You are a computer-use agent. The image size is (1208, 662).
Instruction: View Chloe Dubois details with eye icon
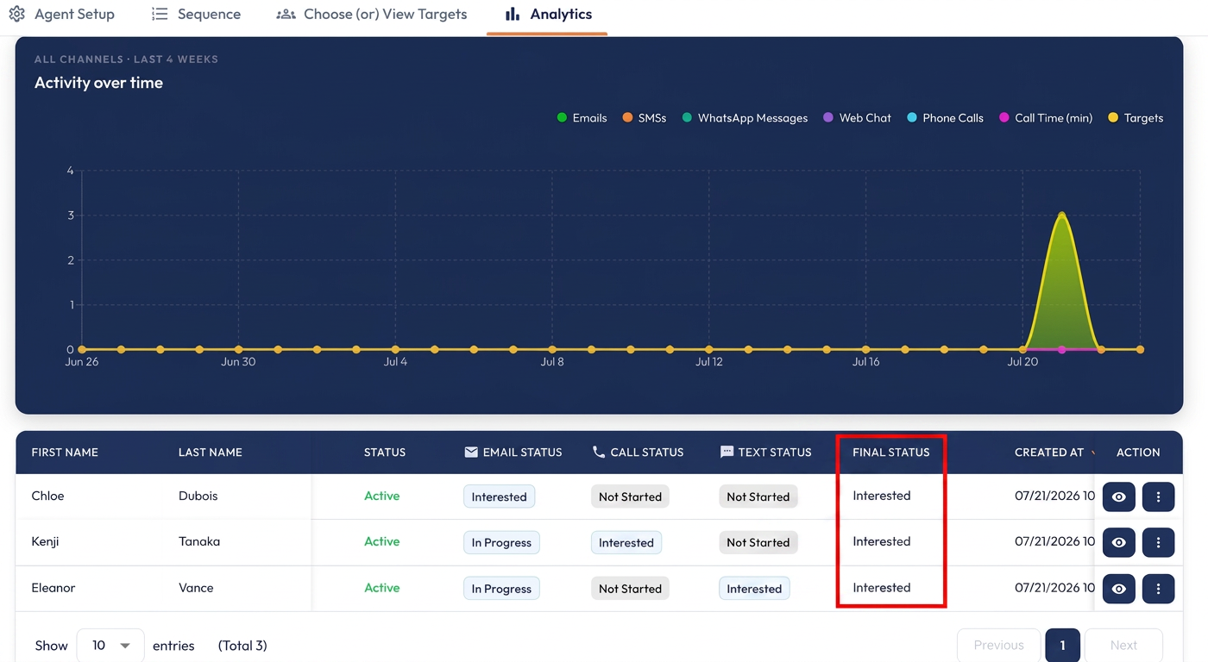[x=1118, y=496]
